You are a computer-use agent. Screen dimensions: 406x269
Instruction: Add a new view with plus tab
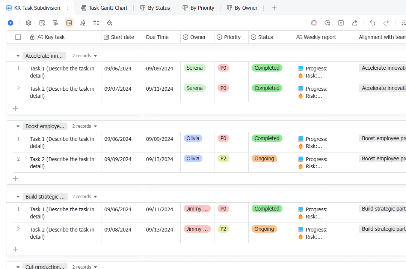(x=274, y=8)
